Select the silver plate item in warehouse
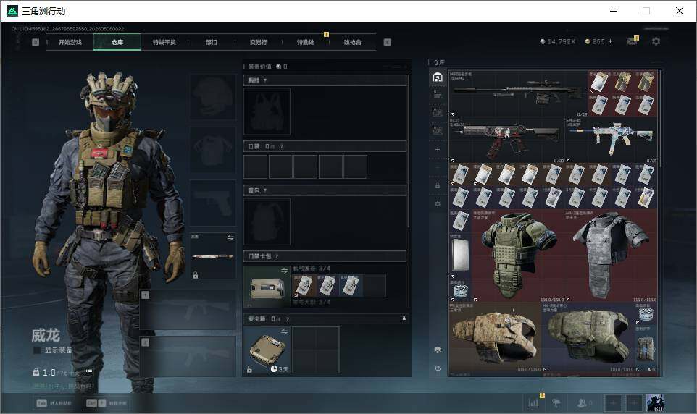 click(460, 255)
